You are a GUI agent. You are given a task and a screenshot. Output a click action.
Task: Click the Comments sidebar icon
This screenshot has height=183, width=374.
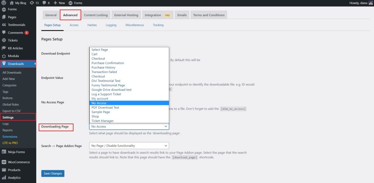pyautogui.click(x=4, y=32)
